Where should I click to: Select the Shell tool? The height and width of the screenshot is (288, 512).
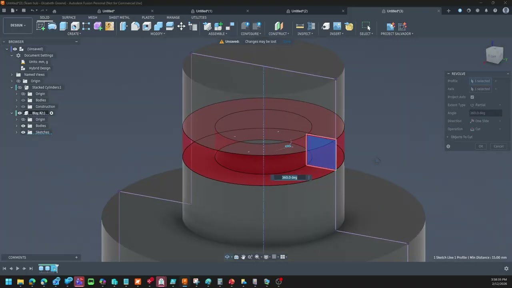point(147,26)
